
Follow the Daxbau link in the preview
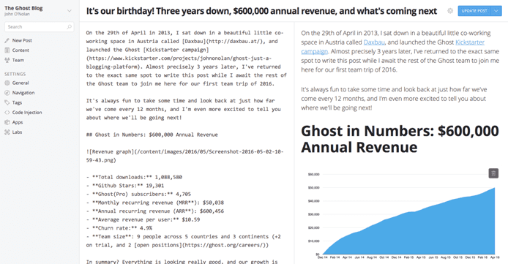[x=374, y=42]
